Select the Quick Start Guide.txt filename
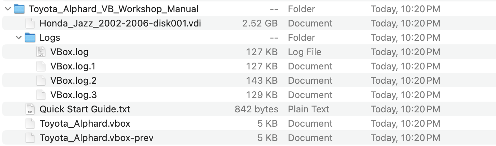Viewport: 496px width, 146px height. click(85, 109)
